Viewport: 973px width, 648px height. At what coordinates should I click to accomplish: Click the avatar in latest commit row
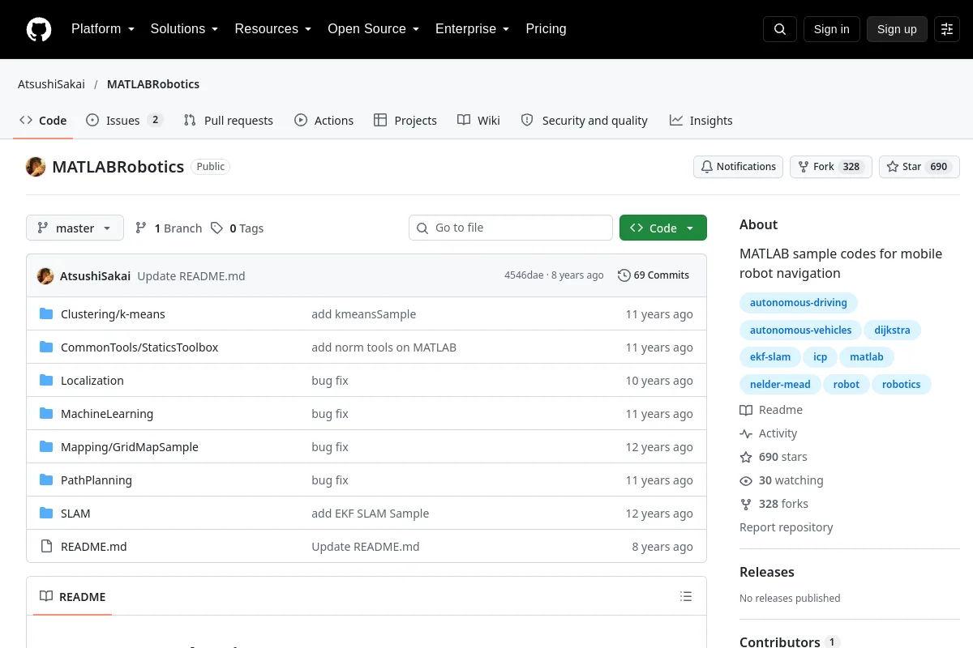pyautogui.click(x=45, y=275)
